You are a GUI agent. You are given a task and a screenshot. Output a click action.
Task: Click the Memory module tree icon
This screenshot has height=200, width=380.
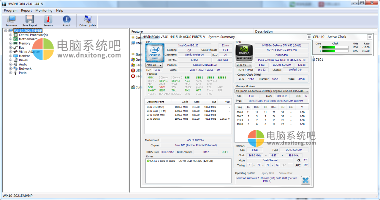coord(16,43)
